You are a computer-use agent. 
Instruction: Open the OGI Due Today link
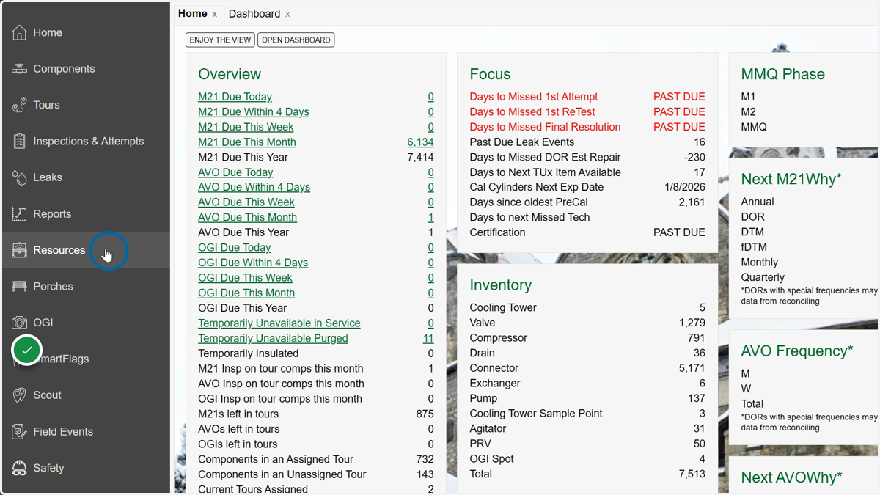click(235, 248)
